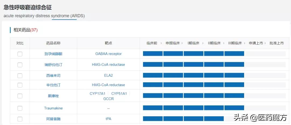Open HMG-CoA reductase target in 瑞舒伐他汀 row

pos(108,65)
